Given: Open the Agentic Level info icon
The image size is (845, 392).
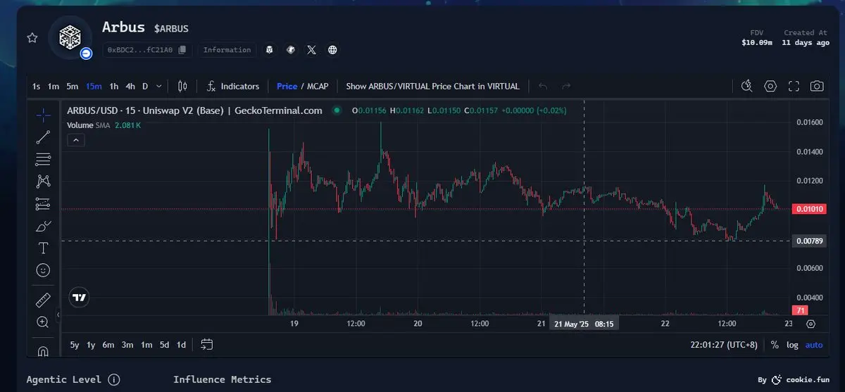Looking at the screenshot, I should (113, 379).
